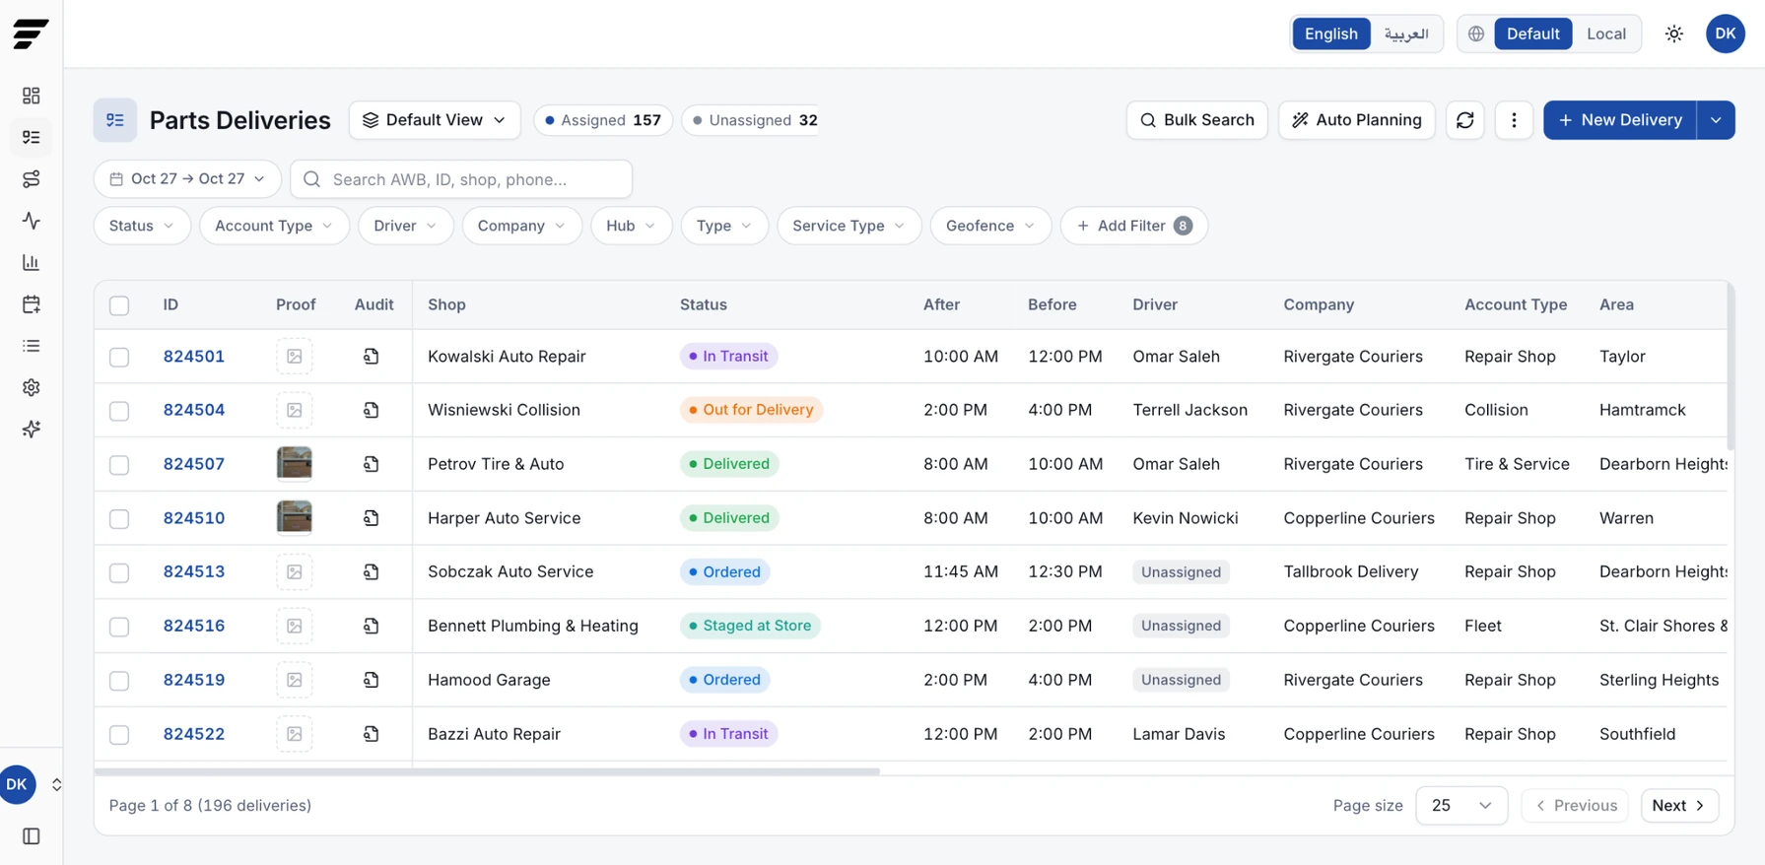Open the Default View dropdown
Screen dimensions: 1765x865
point(435,120)
